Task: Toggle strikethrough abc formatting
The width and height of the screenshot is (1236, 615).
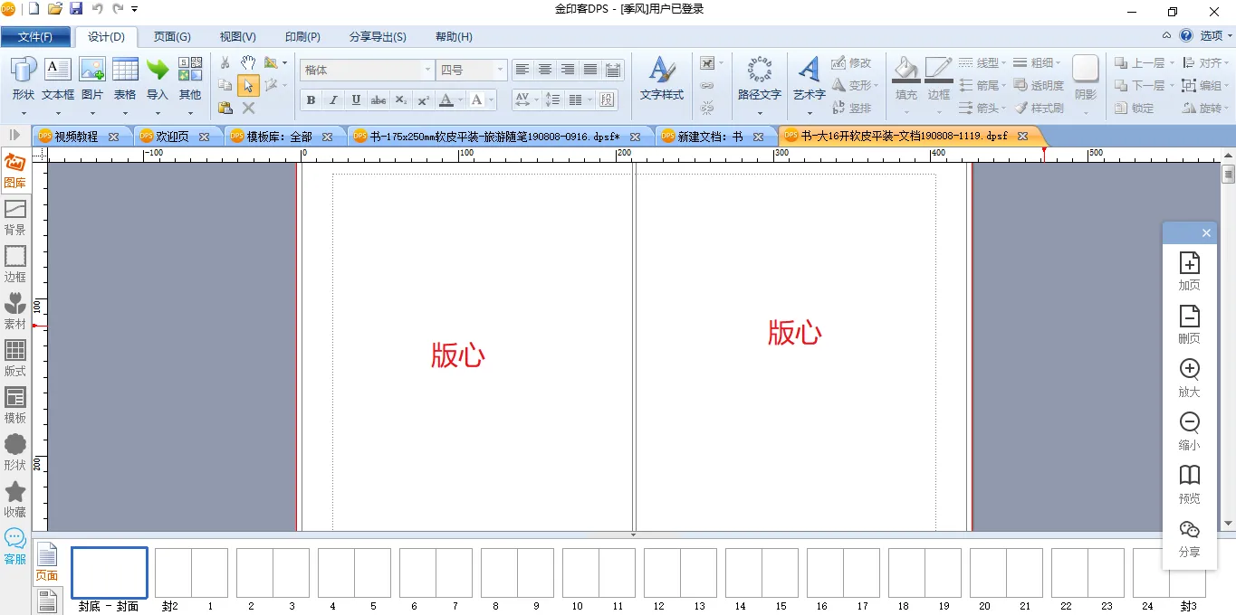Action: [378, 99]
